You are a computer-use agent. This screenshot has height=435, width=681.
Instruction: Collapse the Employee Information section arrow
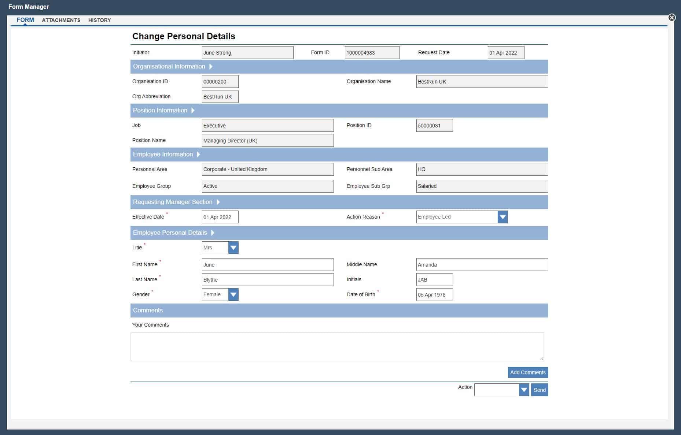[x=198, y=155]
